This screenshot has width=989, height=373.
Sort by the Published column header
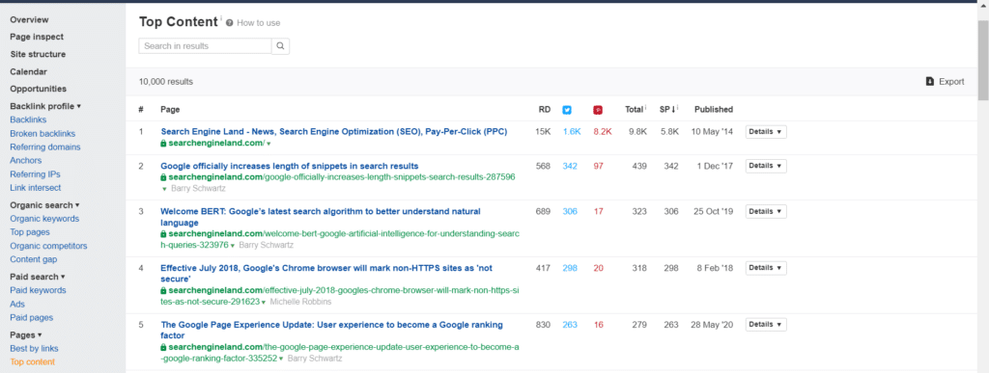coord(714,110)
